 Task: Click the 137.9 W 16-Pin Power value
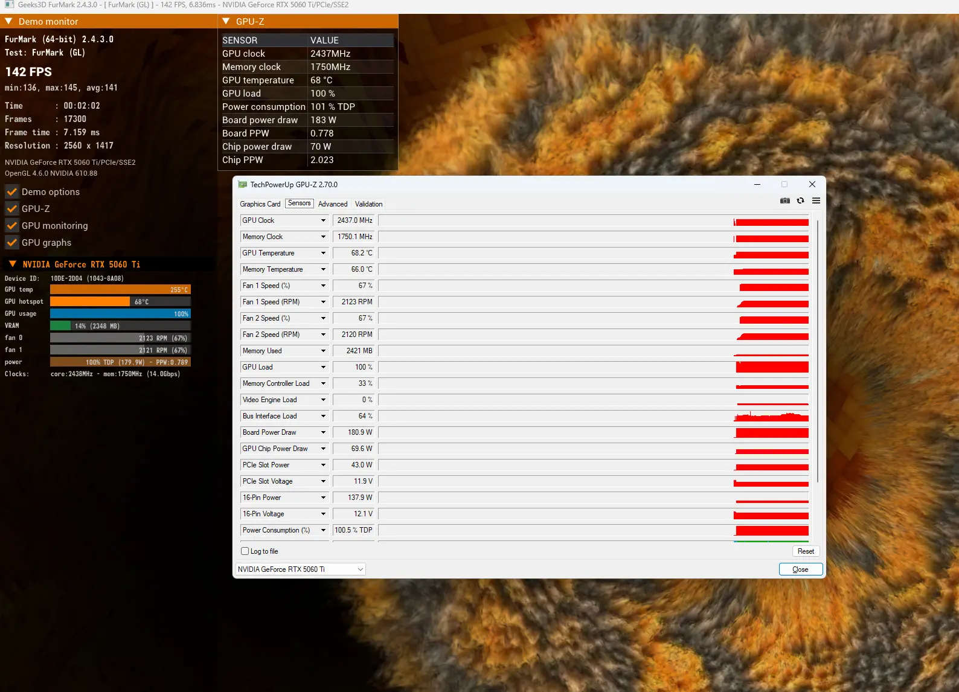354,498
